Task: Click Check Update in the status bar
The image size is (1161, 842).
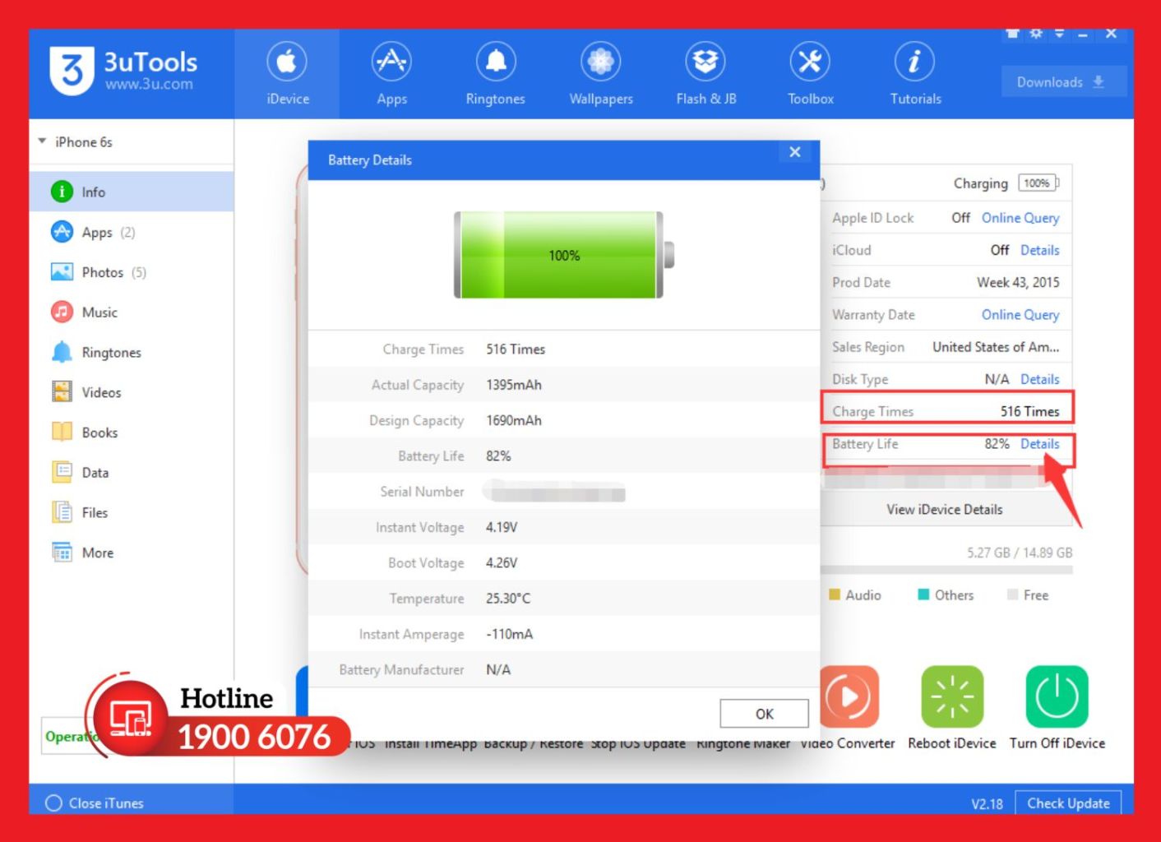Action: 1067,803
